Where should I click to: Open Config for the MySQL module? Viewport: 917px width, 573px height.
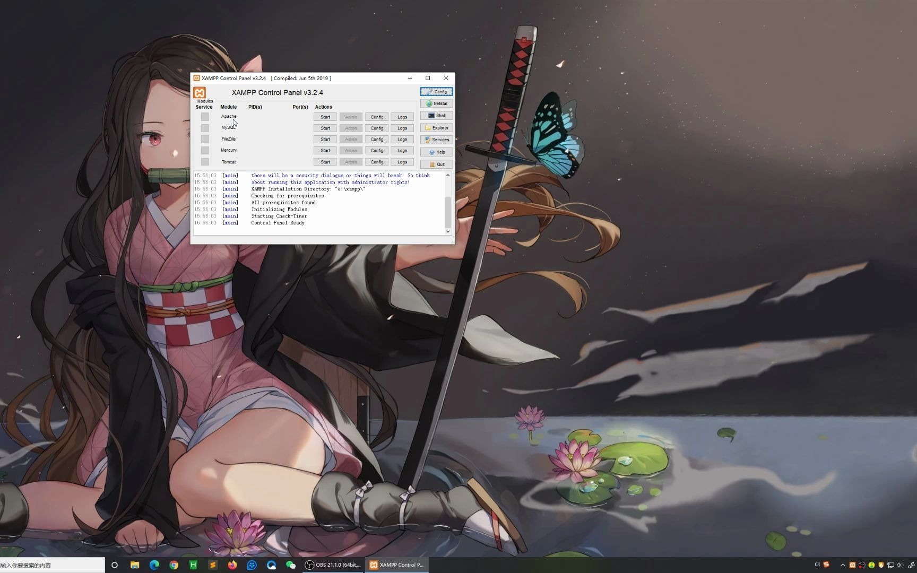377,128
